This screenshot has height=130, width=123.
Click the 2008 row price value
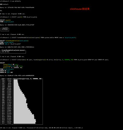tap(9, 101)
